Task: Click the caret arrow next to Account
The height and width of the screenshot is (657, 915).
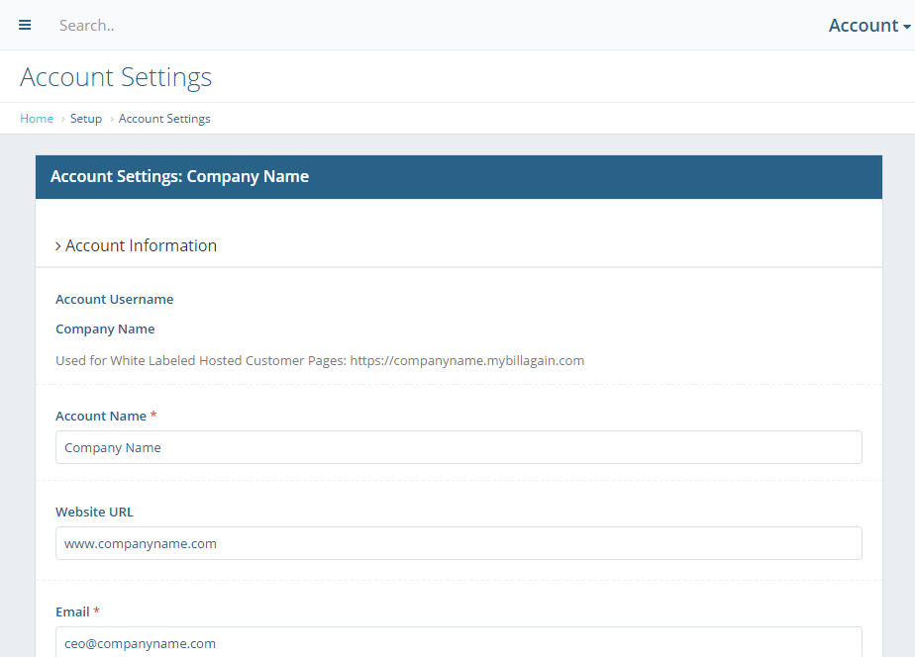Action: point(907,27)
